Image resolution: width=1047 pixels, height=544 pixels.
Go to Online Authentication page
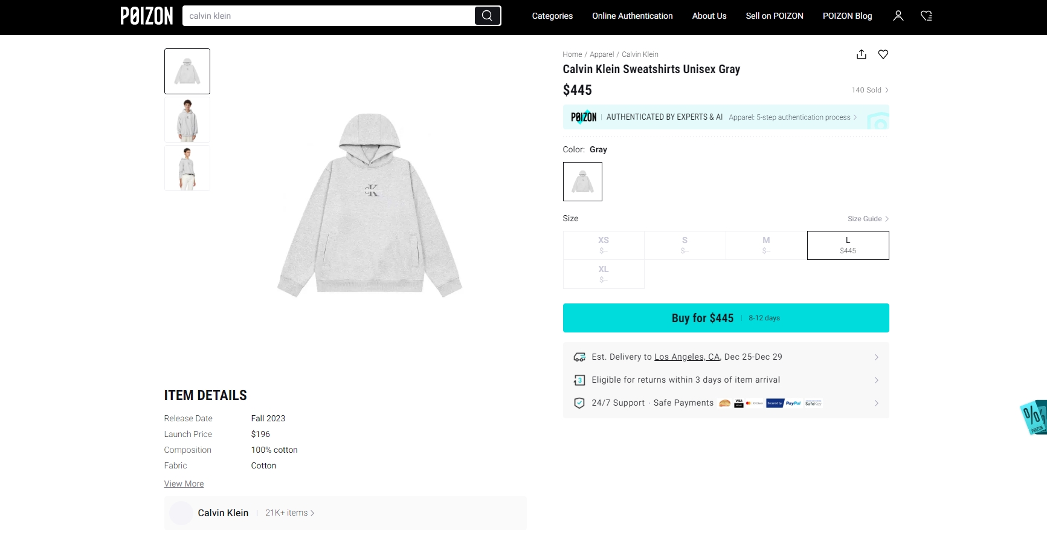(632, 16)
